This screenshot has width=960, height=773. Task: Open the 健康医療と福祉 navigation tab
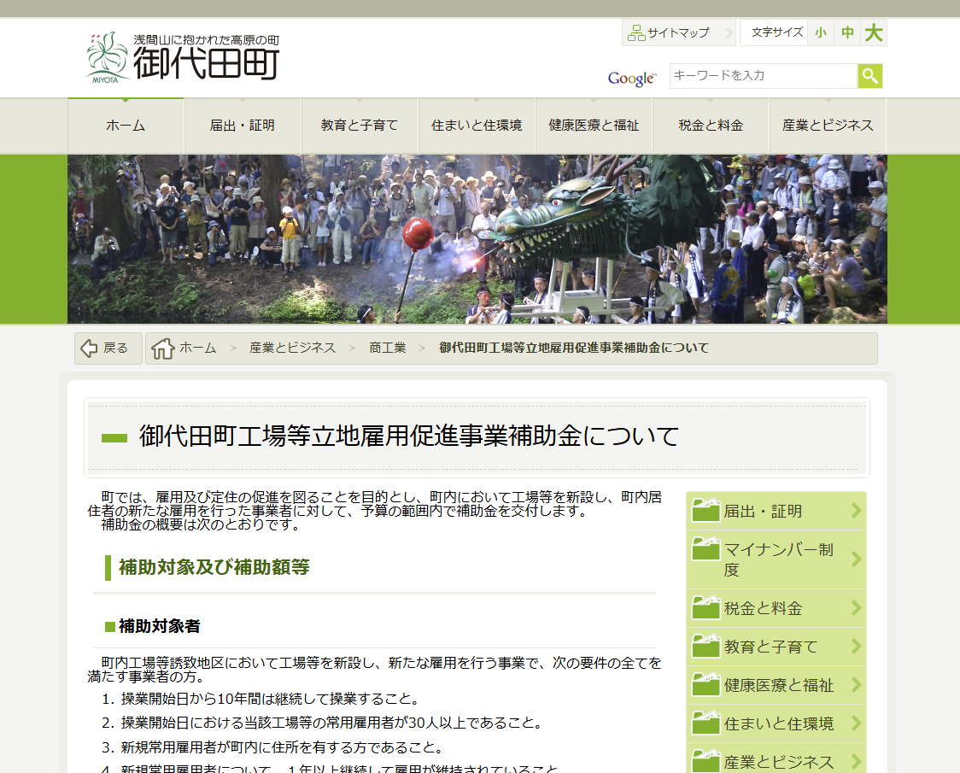pos(594,126)
